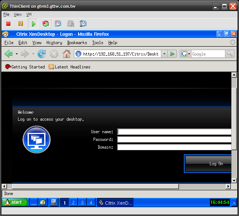Open the taskbar computer icon

[x=53, y=202]
